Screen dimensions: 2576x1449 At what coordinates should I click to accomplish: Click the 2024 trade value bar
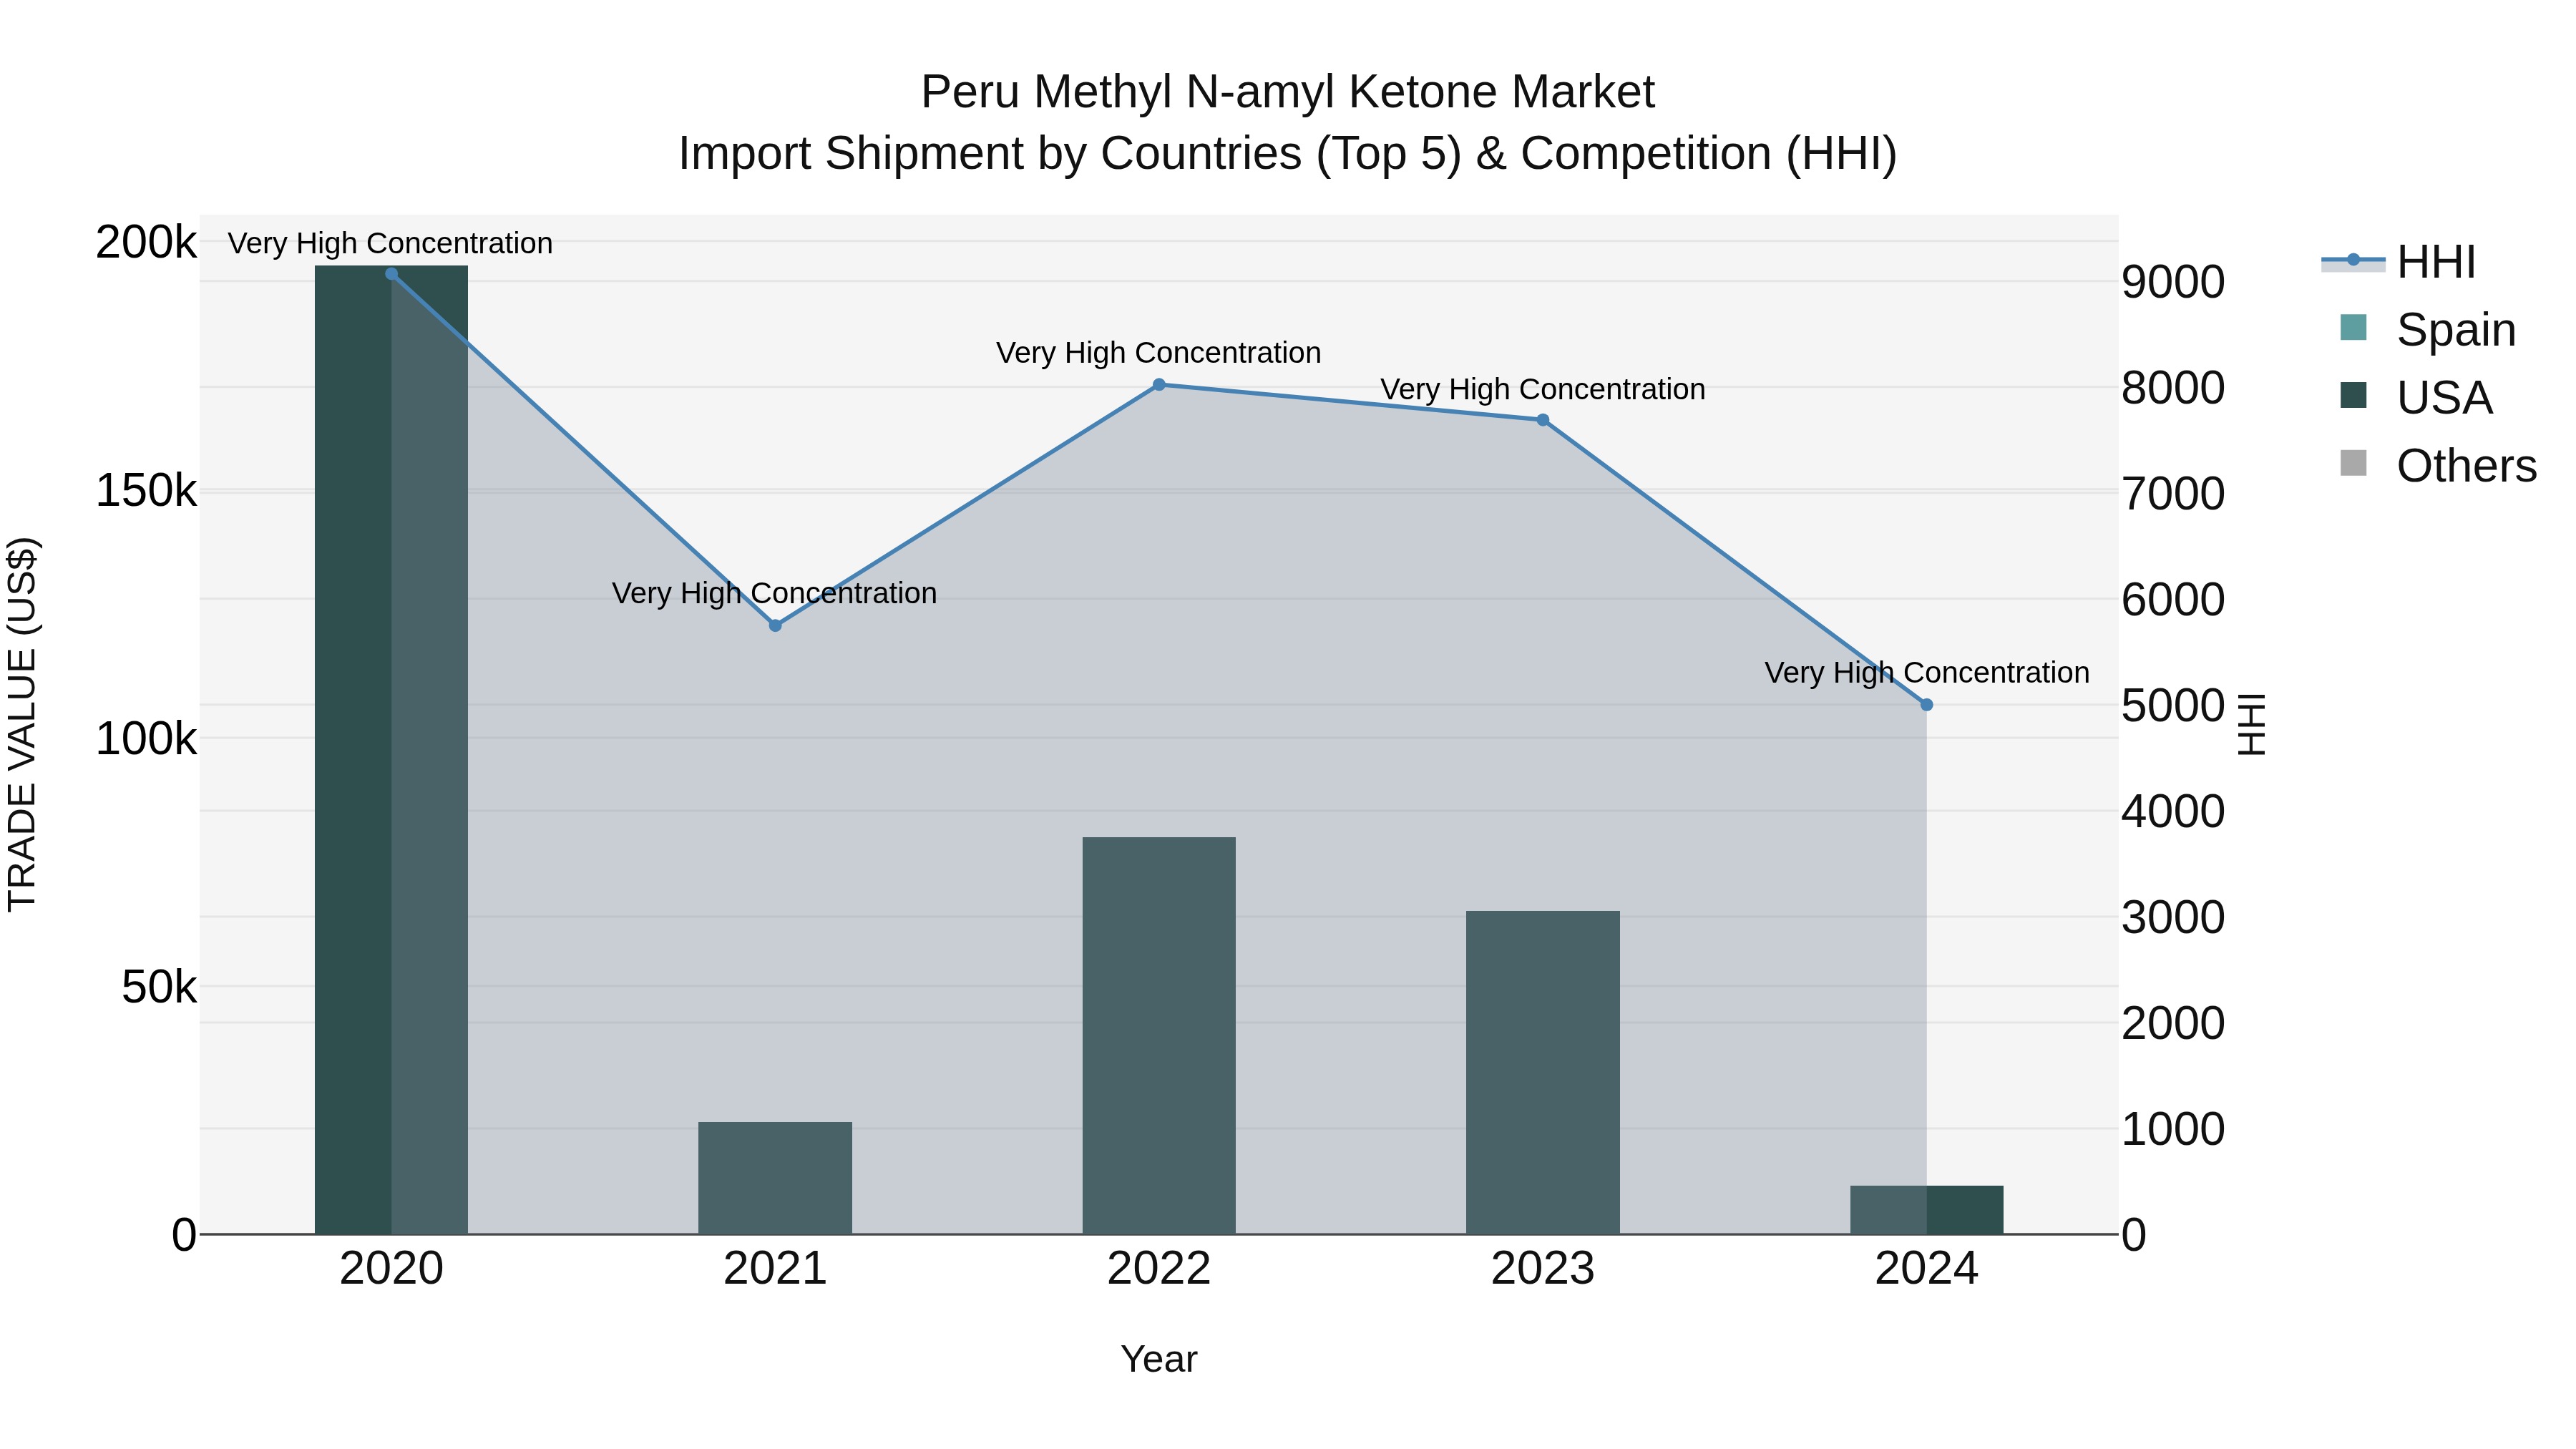(1927, 1210)
